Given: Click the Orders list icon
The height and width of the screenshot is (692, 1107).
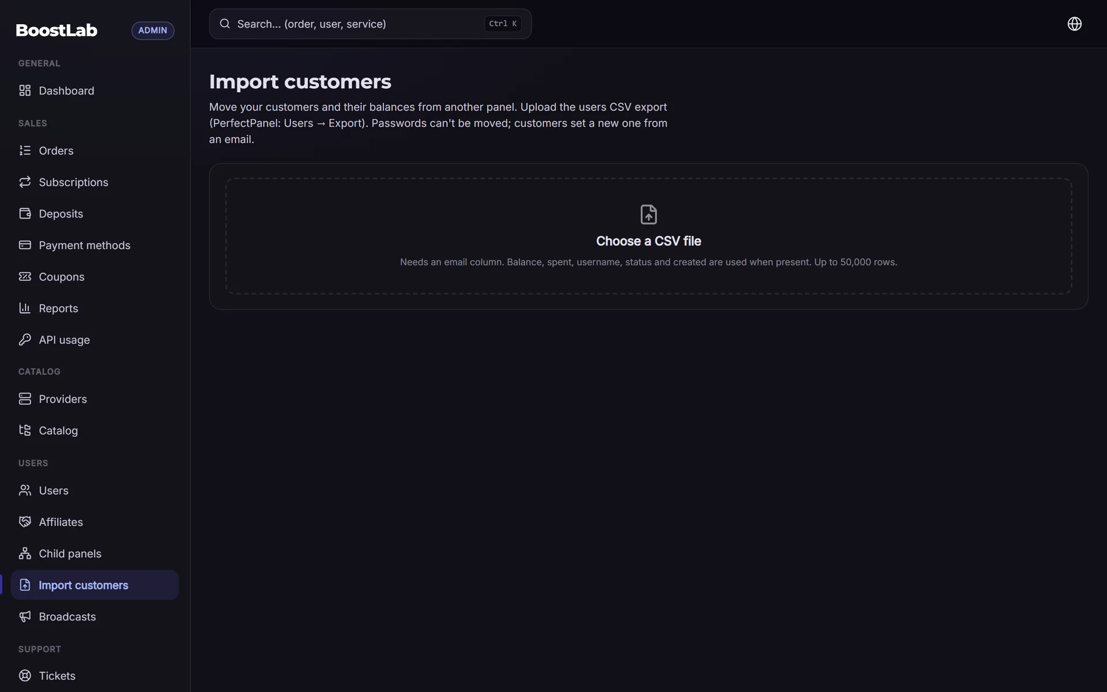Looking at the screenshot, I should click(25, 151).
